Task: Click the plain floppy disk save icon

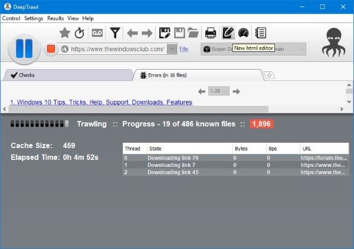Action: [x=179, y=33]
